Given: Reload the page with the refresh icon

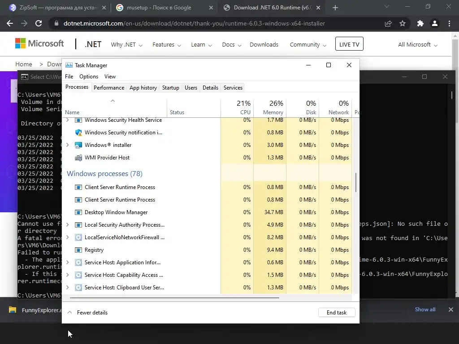Looking at the screenshot, I should (x=39, y=23).
